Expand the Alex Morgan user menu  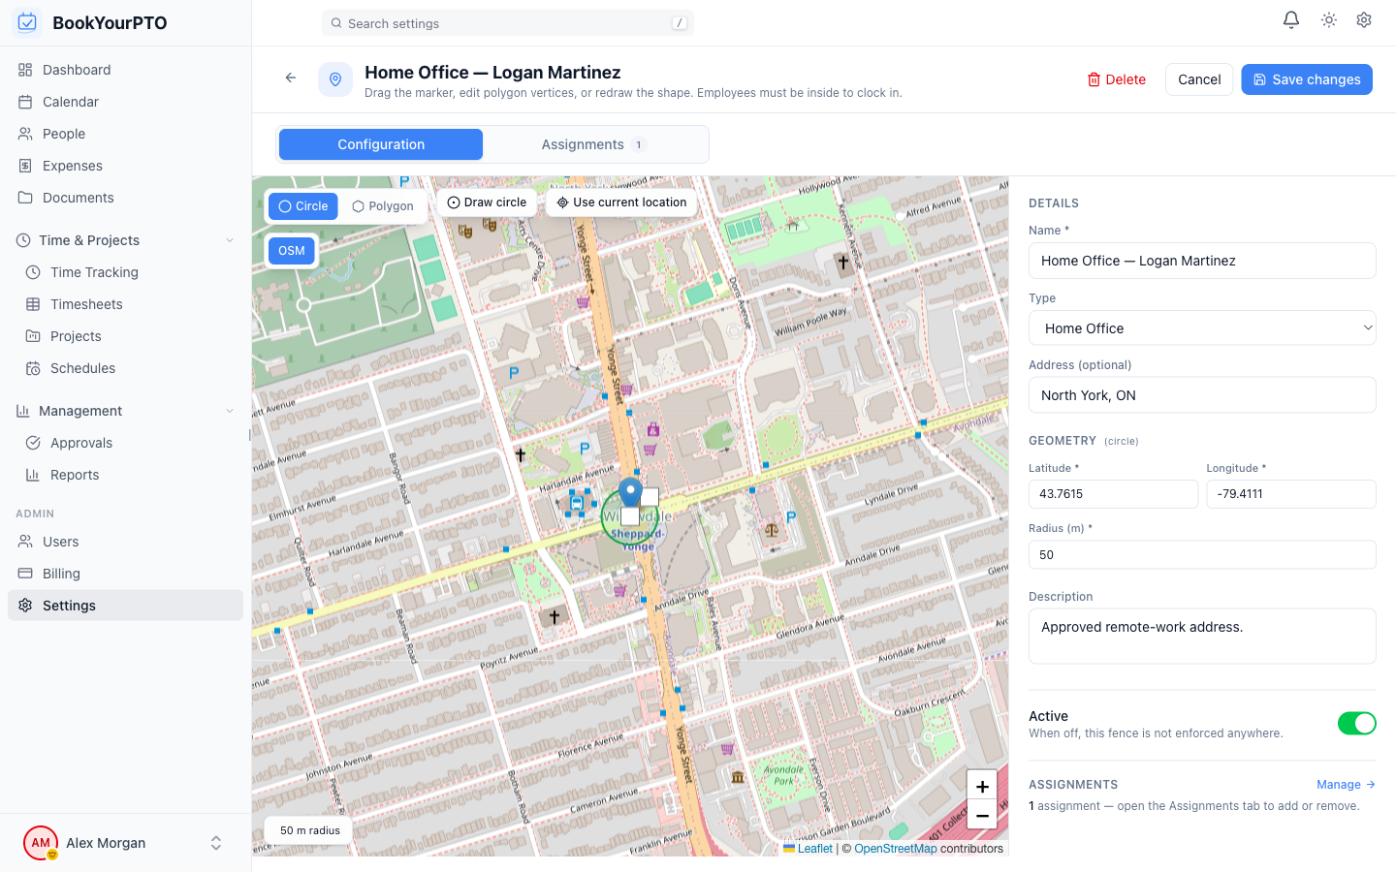[x=216, y=843]
